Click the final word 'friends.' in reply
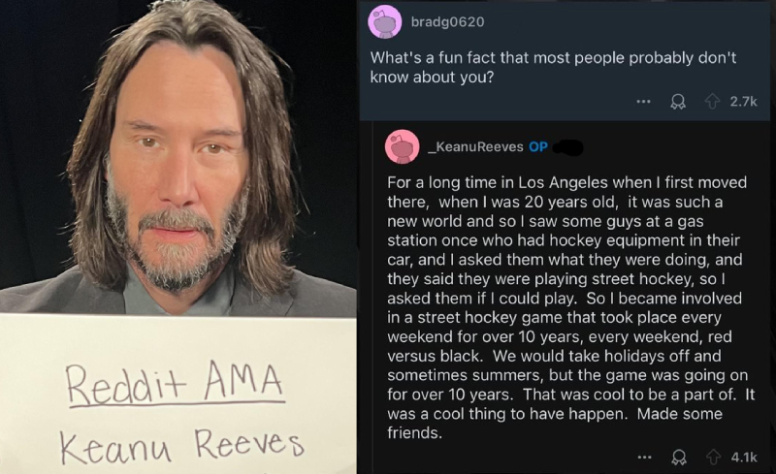The width and height of the screenshot is (776, 474). [x=415, y=433]
